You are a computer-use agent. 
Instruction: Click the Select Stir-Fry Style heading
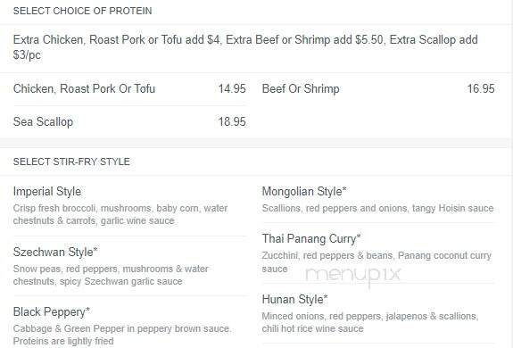71,162
